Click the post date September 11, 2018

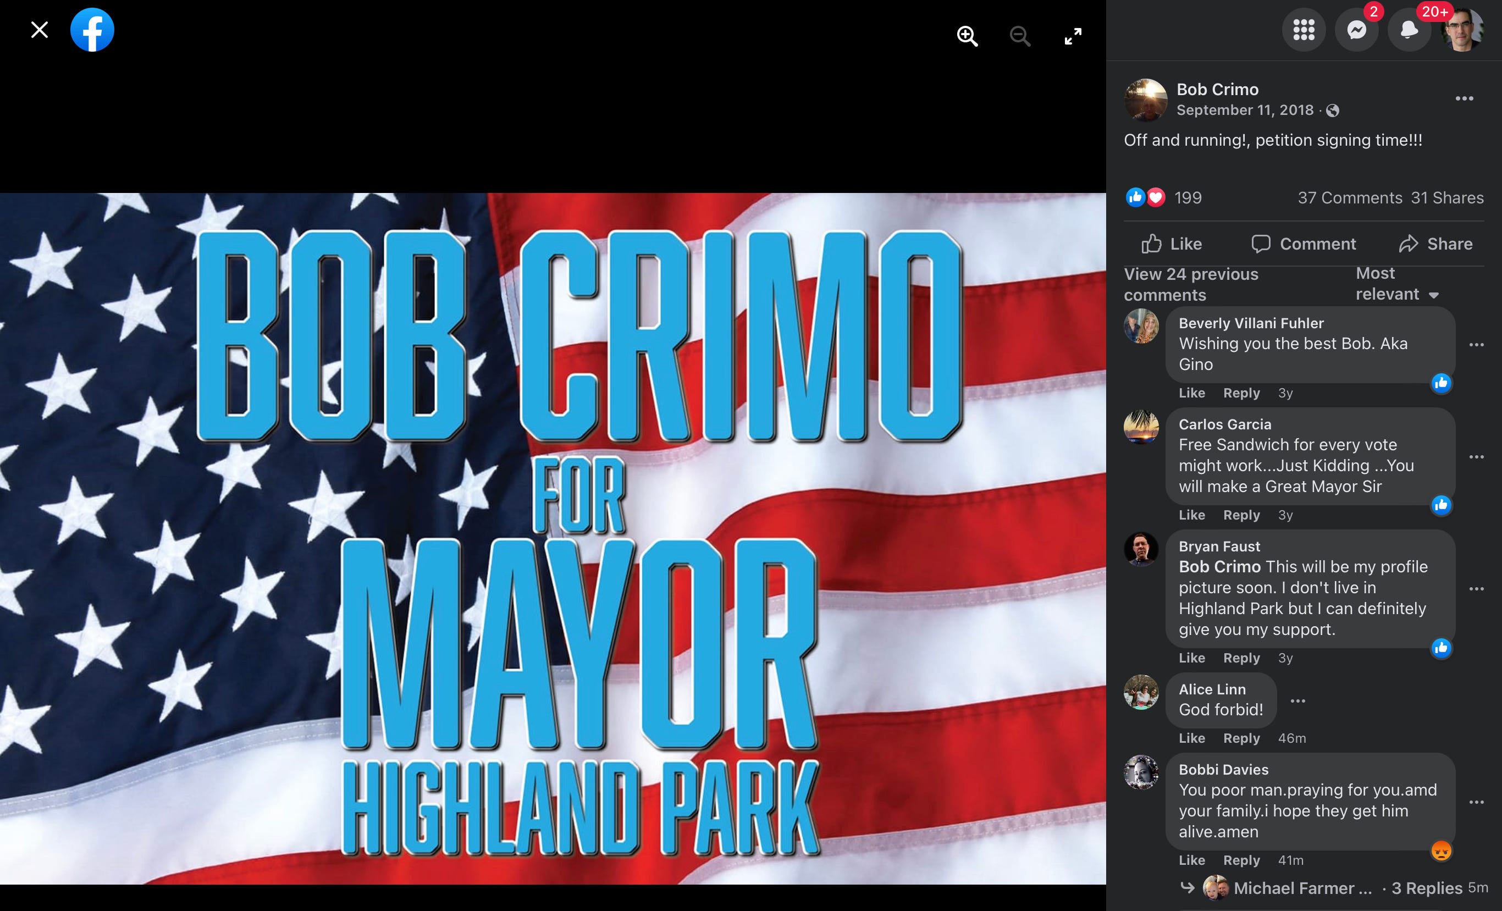pyautogui.click(x=1245, y=111)
